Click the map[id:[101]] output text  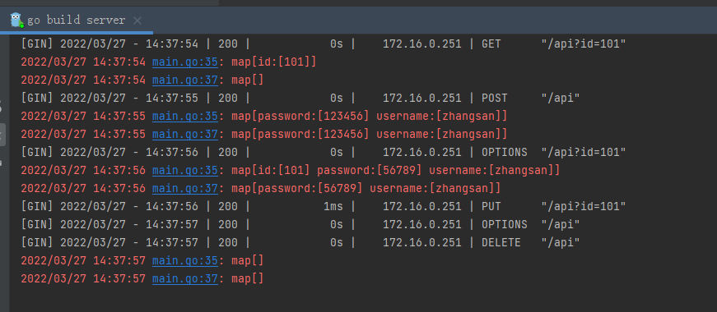274,62
